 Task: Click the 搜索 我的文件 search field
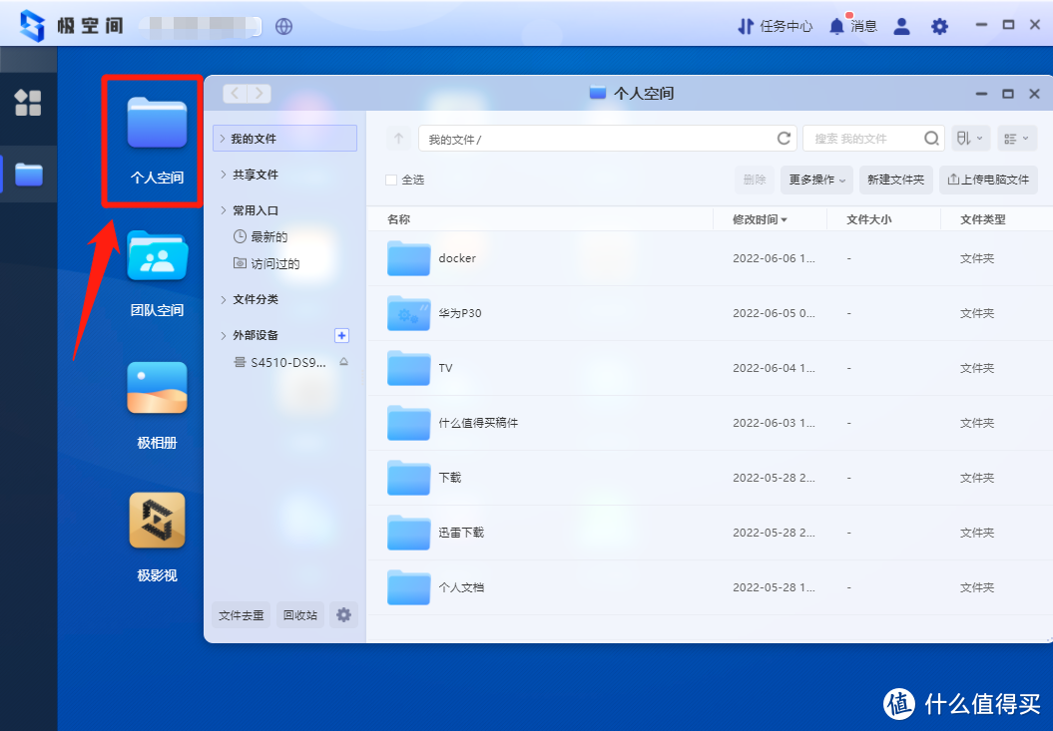pyautogui.click(x=862, y=139)
